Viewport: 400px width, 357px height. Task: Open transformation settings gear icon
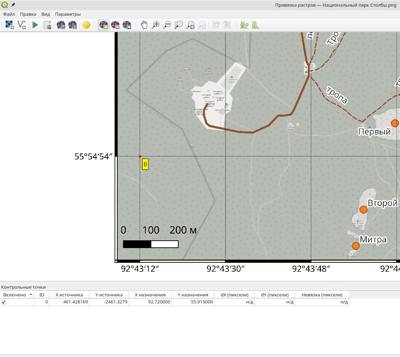point(86,25)
